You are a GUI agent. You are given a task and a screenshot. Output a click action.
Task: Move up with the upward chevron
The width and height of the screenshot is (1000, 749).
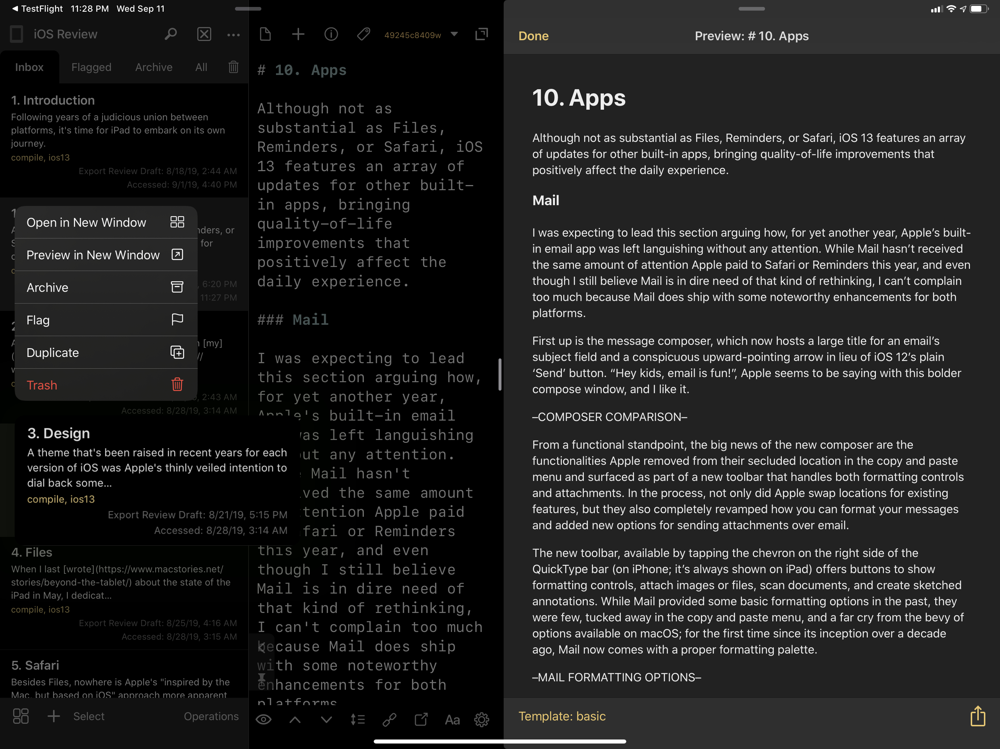[x=295, y=720]
